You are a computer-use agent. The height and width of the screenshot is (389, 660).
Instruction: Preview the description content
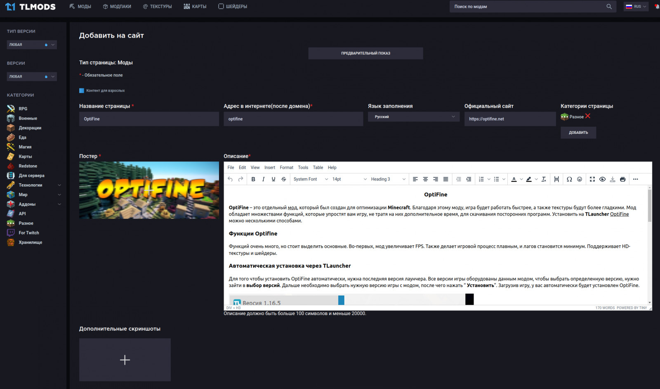(x=603, y=179)
